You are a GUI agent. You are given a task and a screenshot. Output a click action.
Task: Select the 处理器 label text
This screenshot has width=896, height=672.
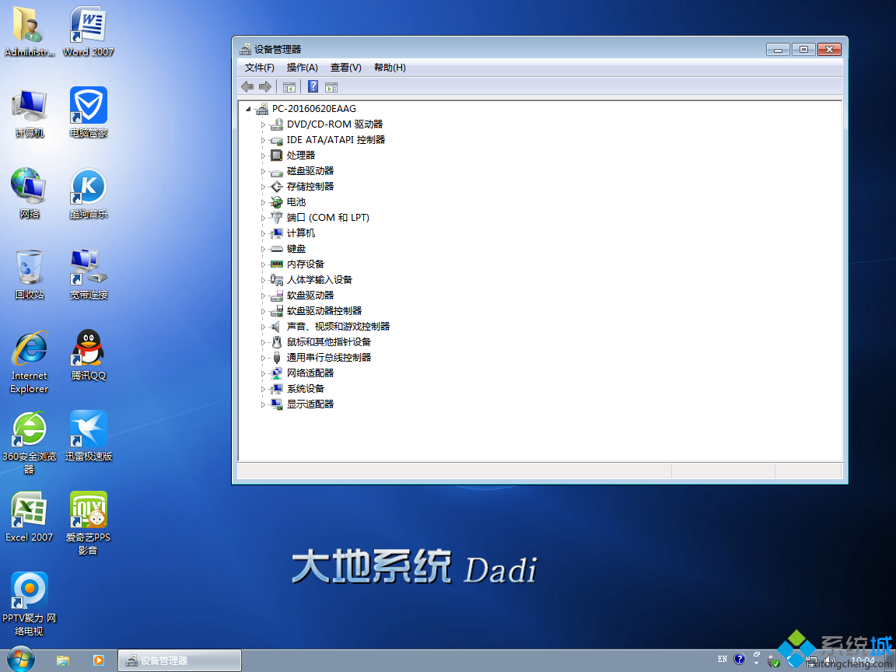click(x=300, y=156)
